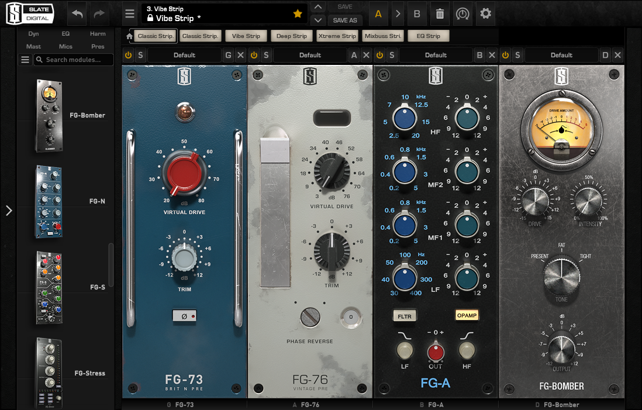Load the Xtreme Strip preset button
The height and width of the screenshot is (410, 642).
tap(337, 36)
